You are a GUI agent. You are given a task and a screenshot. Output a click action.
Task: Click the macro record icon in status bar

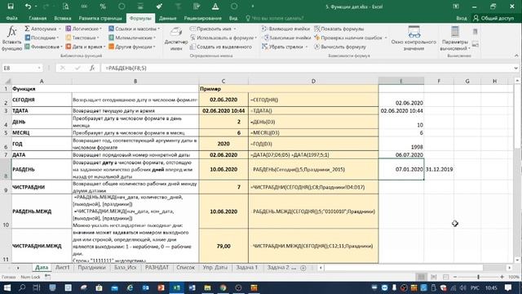[x=47, y=277]
